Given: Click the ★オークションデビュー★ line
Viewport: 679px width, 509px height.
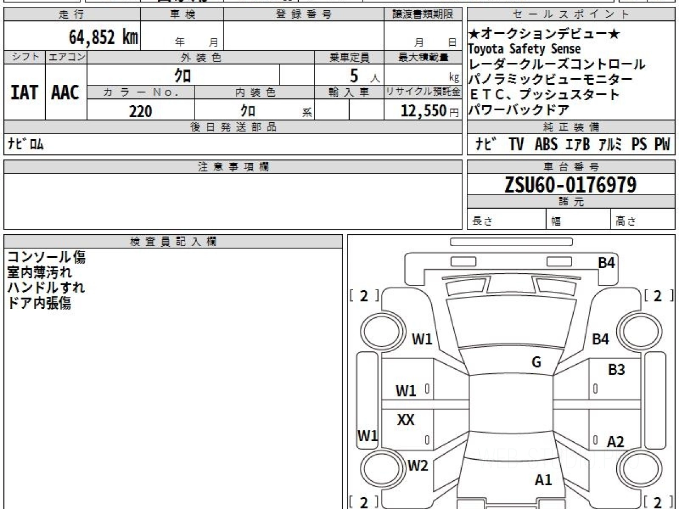Looking at the screenshot, I should [x=543, y=34].
